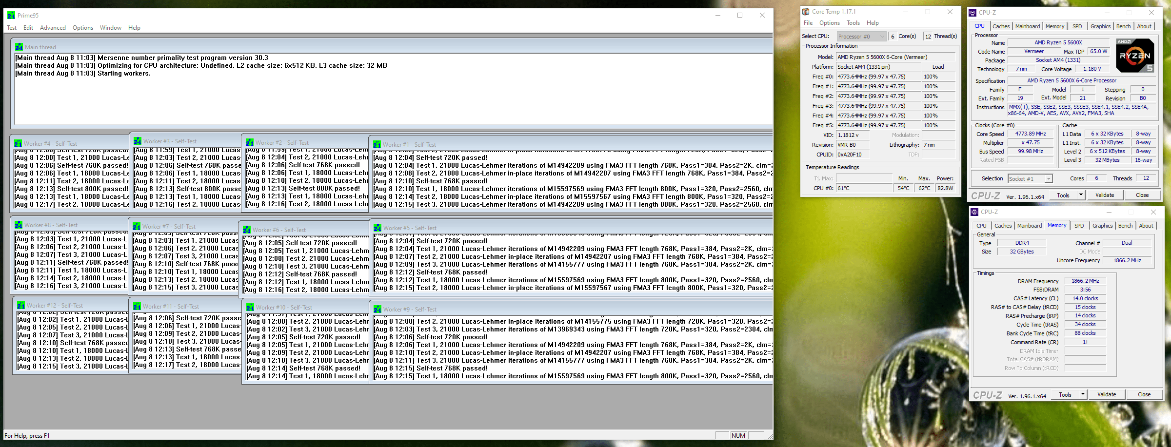This screenshot has height=447, width=1171.
Task: Click Validate button in lower CPU-Z
Action: (1107, 394)
